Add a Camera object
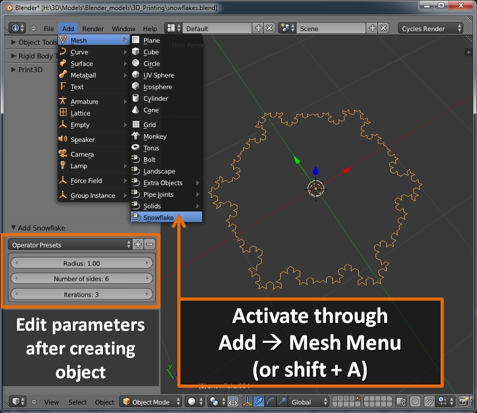This screenshot has height=413, width=477. click(x=93, y=154)
